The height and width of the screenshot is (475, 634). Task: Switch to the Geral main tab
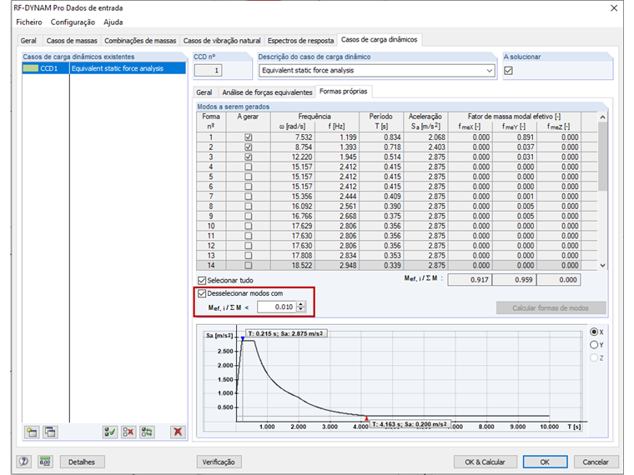coord(28,41)
